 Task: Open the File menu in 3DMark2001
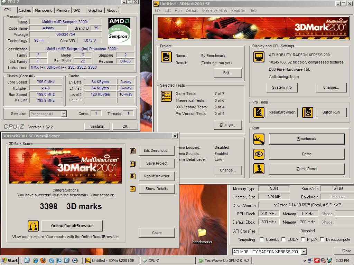[x=158, y=10]
